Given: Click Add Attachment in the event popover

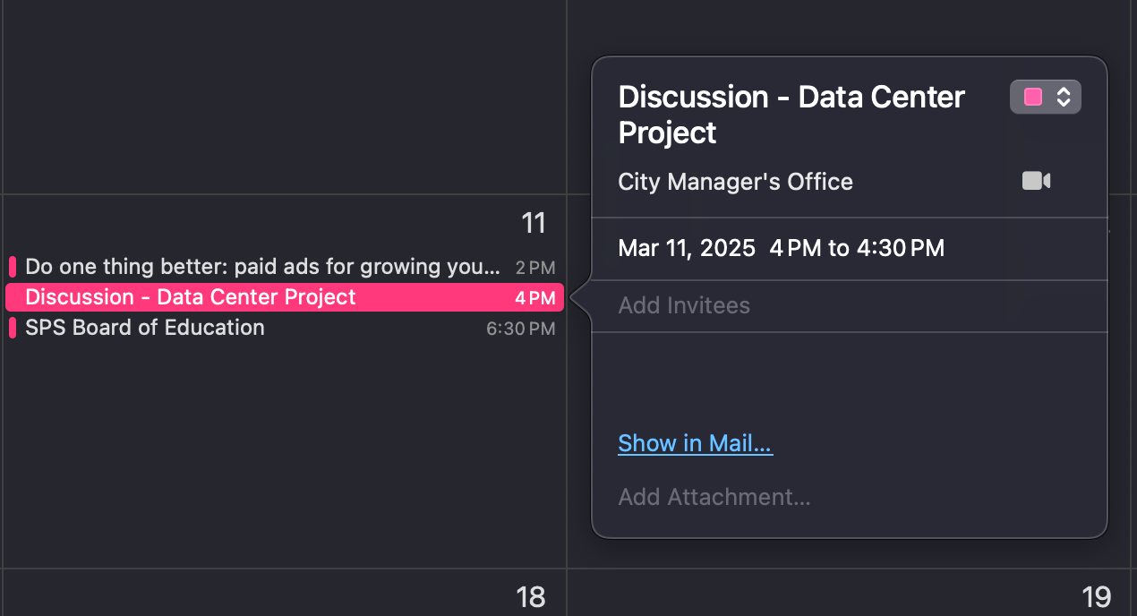Looking at the screenshot, I should pyautogui.click(x=714, y=497).
